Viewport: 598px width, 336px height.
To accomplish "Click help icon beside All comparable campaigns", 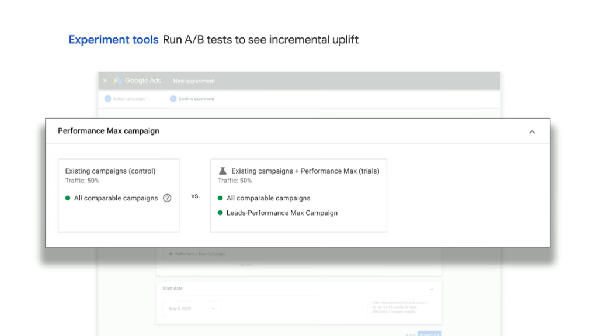I will 167,198.
